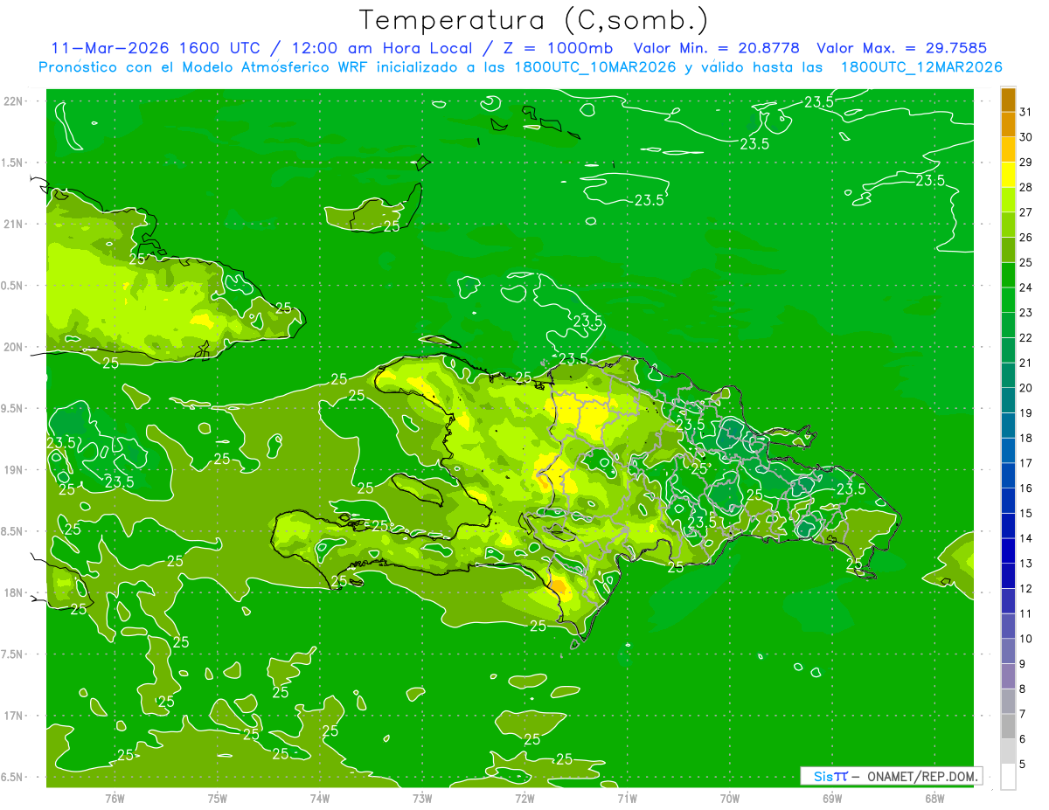Click the "17N" latitude axis label
Image resolution: width=1049 pixels, height=810 pixels.
13,717
